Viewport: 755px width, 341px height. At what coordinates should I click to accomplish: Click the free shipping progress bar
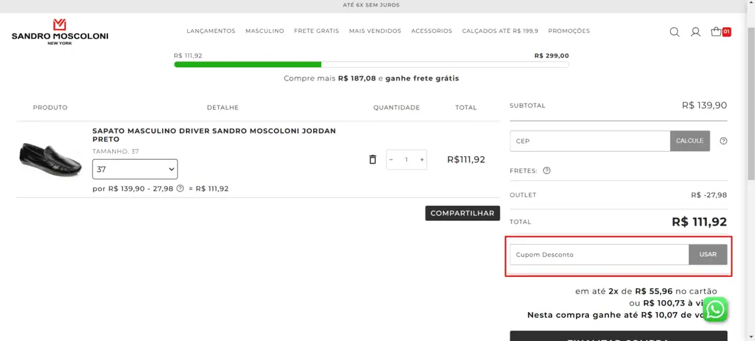coord(371,65)
